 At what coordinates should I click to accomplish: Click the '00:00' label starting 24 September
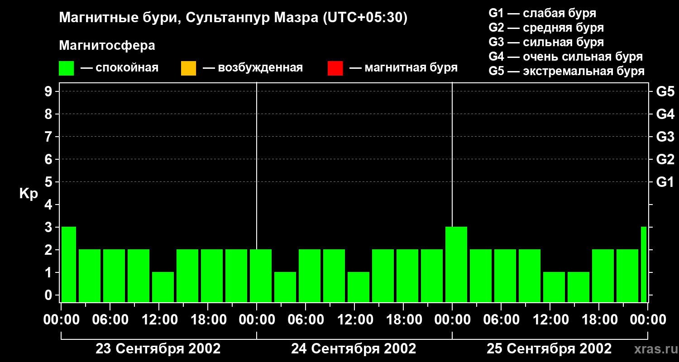click(257, 320)
